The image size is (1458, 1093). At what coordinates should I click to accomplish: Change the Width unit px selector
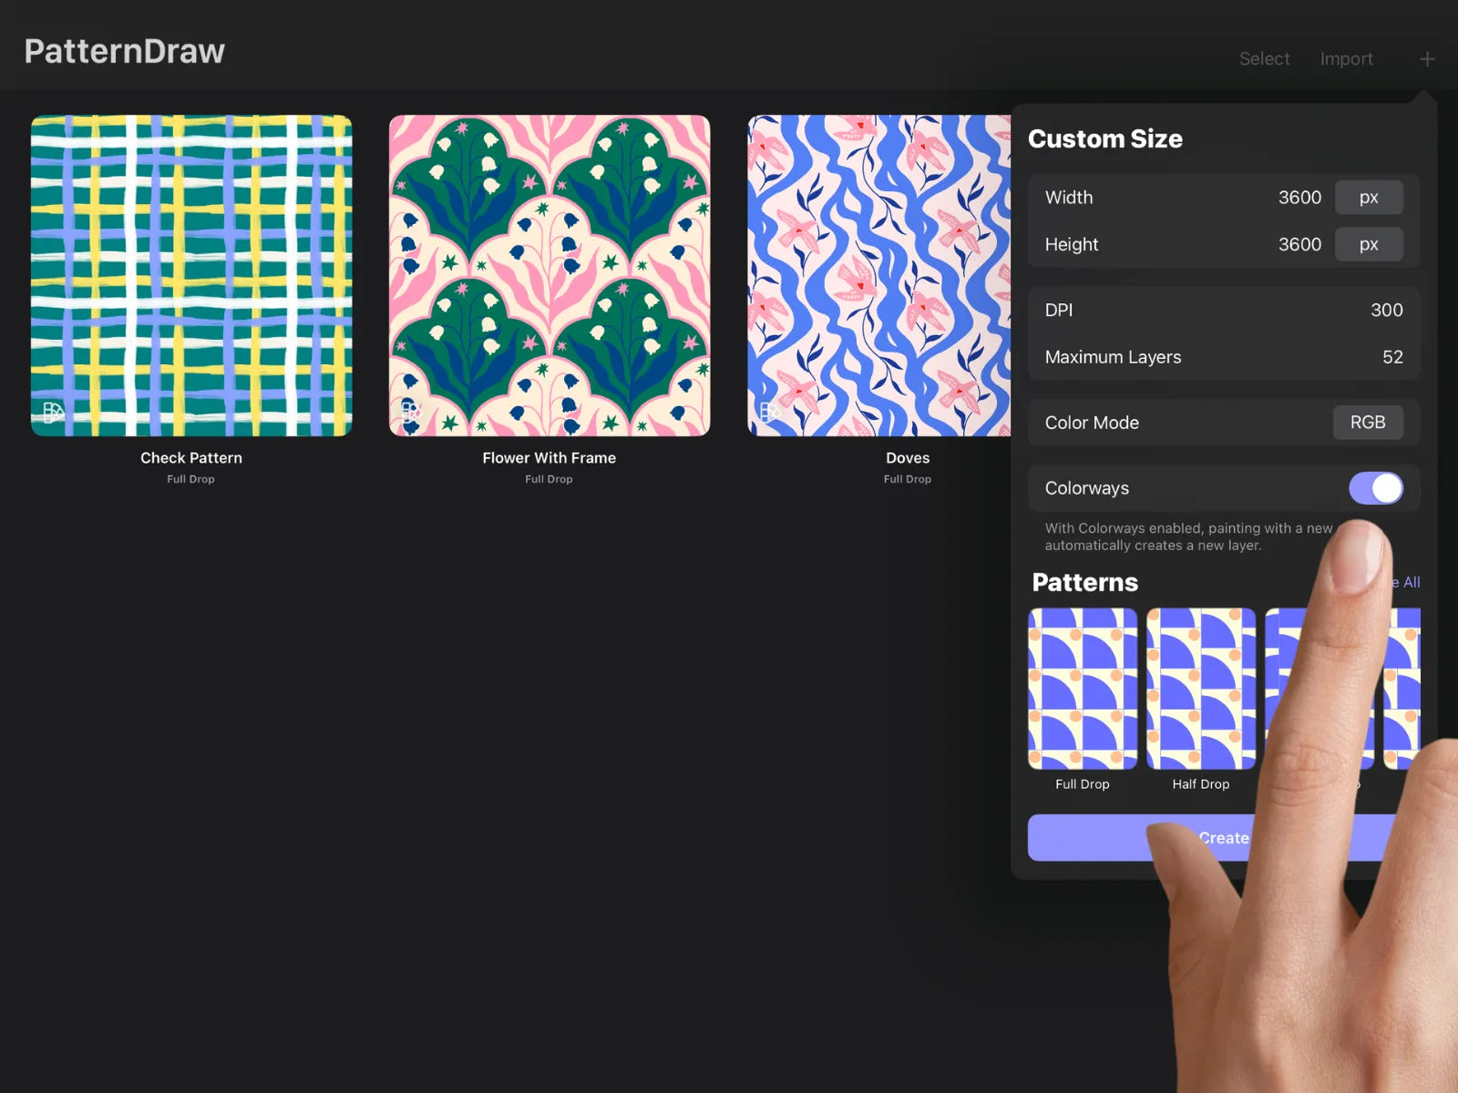(x=1369, y=198)
